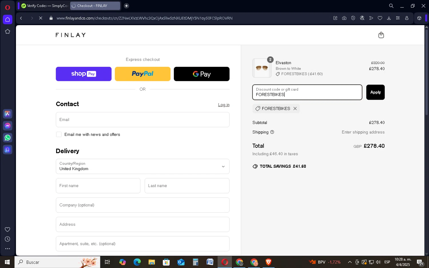Open Task View in taskbar
Viewport: 429px width, 268px height.
107,262
